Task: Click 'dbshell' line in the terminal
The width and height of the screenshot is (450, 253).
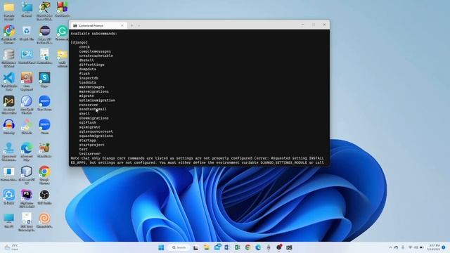Action: (x=86, y=60)
